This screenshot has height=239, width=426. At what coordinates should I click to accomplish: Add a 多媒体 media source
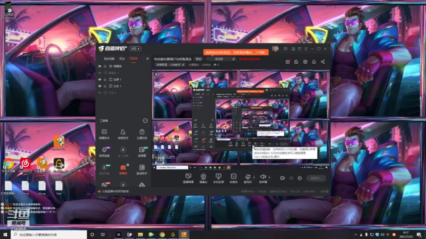233,178
